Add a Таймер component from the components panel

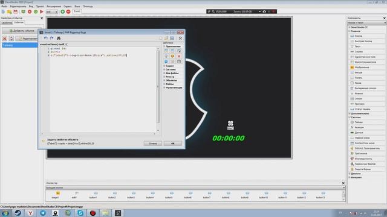pyautogui.click(x=367, y=122)
